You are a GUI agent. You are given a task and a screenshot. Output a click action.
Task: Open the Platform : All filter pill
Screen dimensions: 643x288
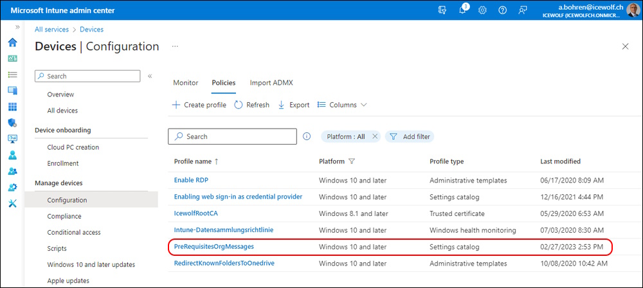pyautogui.click(x=346, y=137)
